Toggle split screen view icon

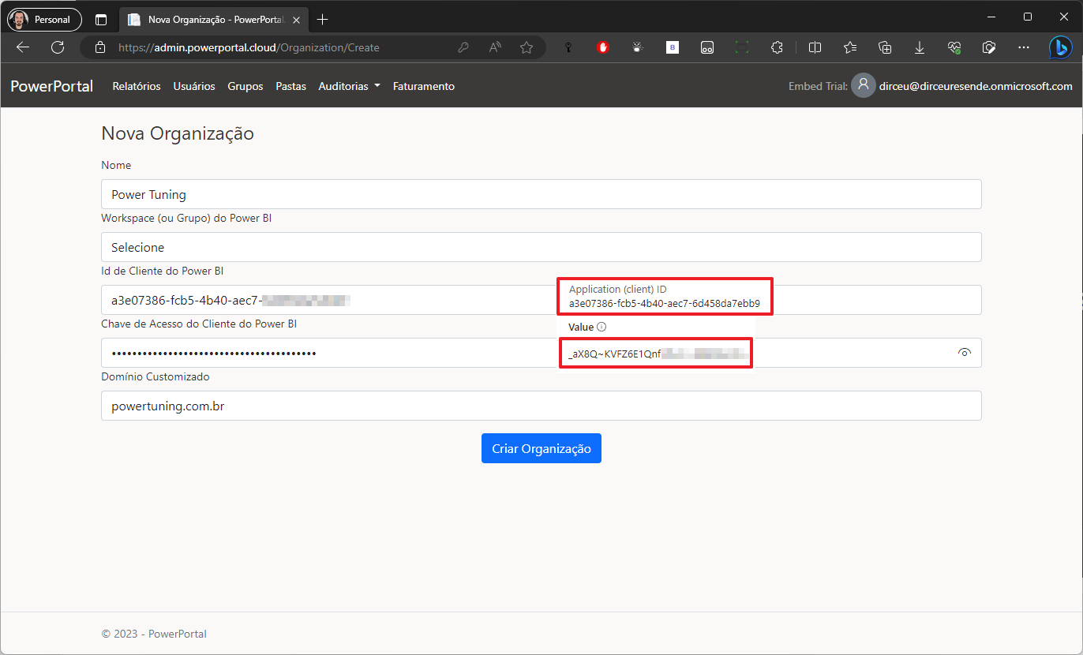tap(815, 47)
